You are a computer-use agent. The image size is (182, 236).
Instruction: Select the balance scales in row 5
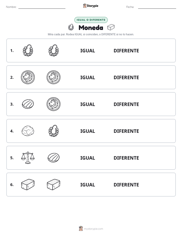28,158
